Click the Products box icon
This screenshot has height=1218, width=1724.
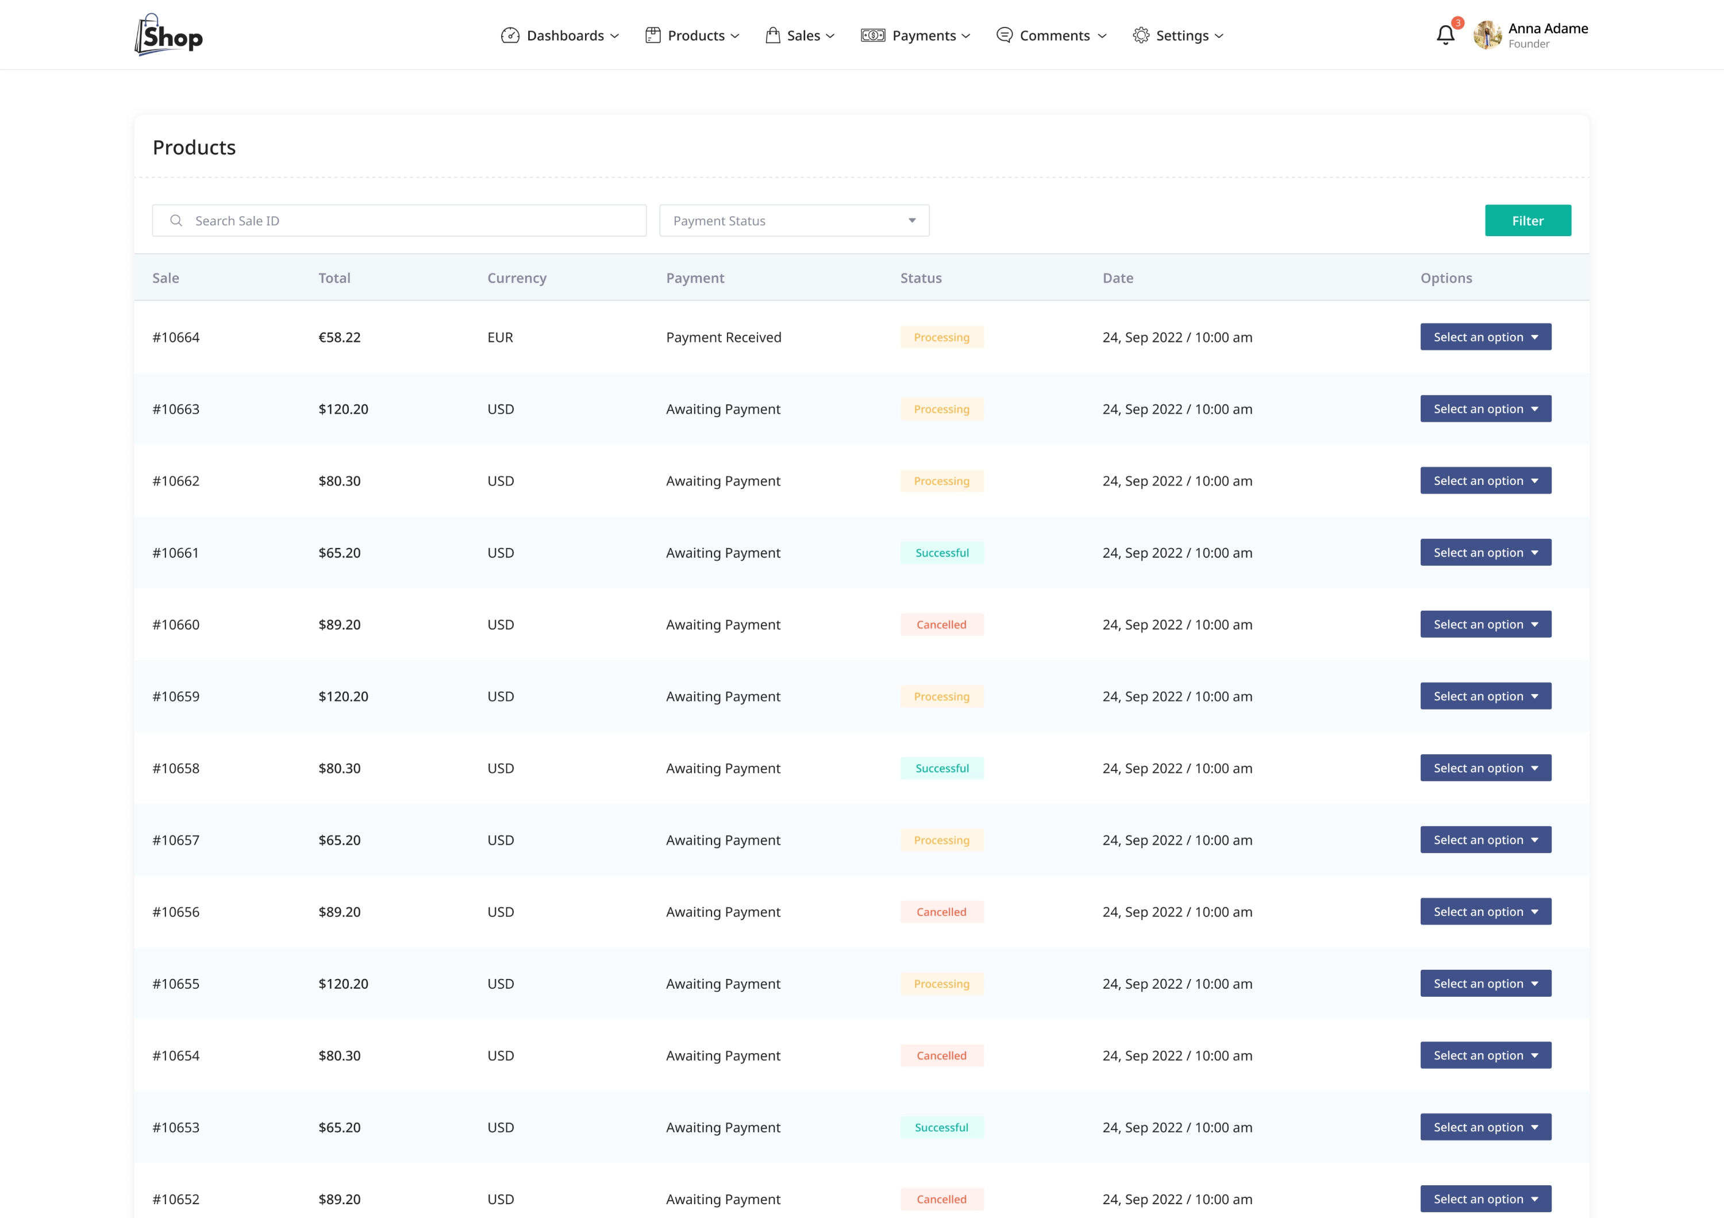click(652, 35)
